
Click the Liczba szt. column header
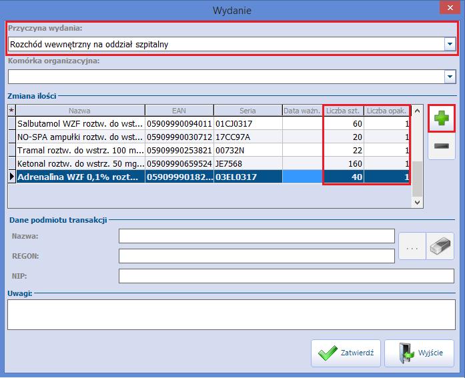343,111
